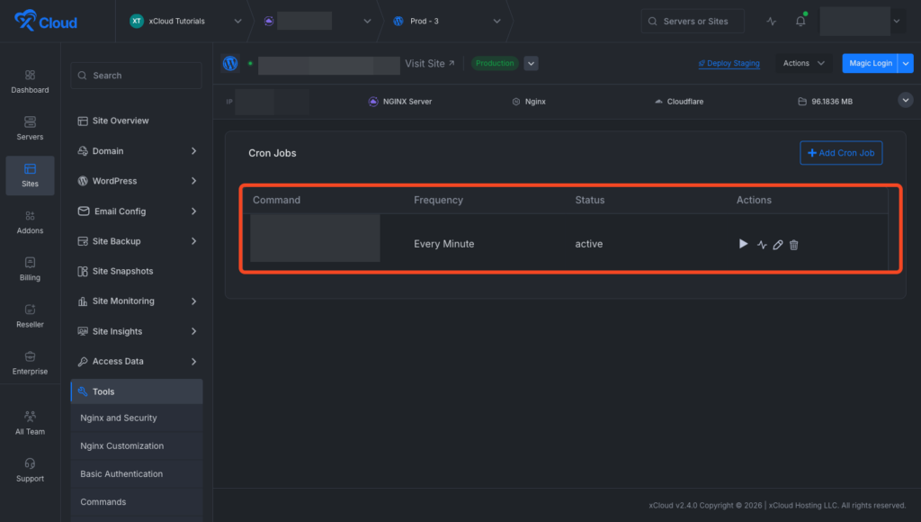Viewport: 921px width, 522px height.
Task: Expand the Domain menu section
Action: click(137, 151)
